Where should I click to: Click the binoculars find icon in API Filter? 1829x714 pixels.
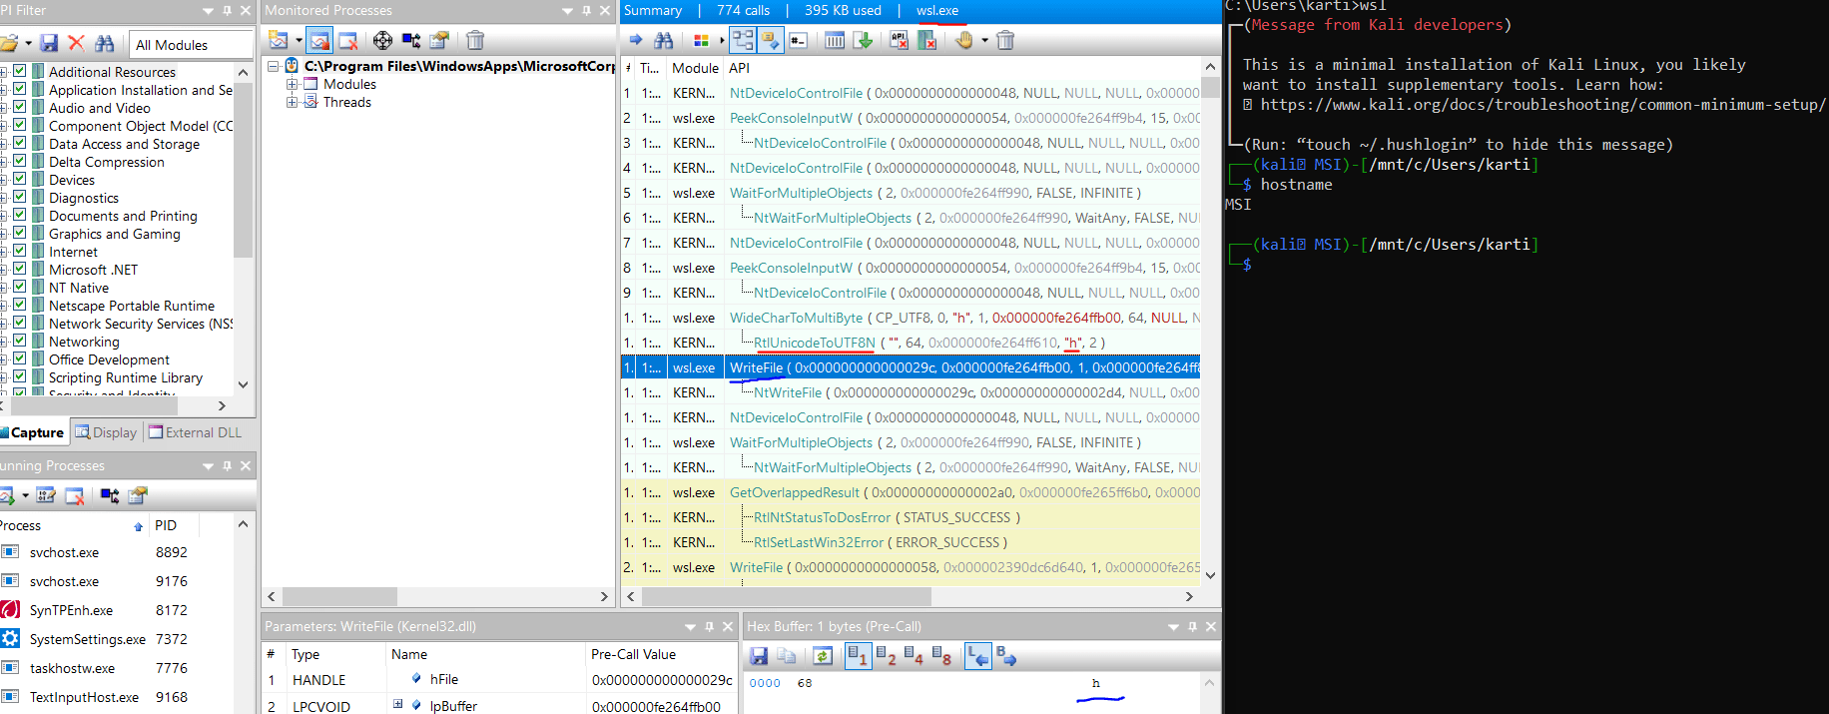104,43
